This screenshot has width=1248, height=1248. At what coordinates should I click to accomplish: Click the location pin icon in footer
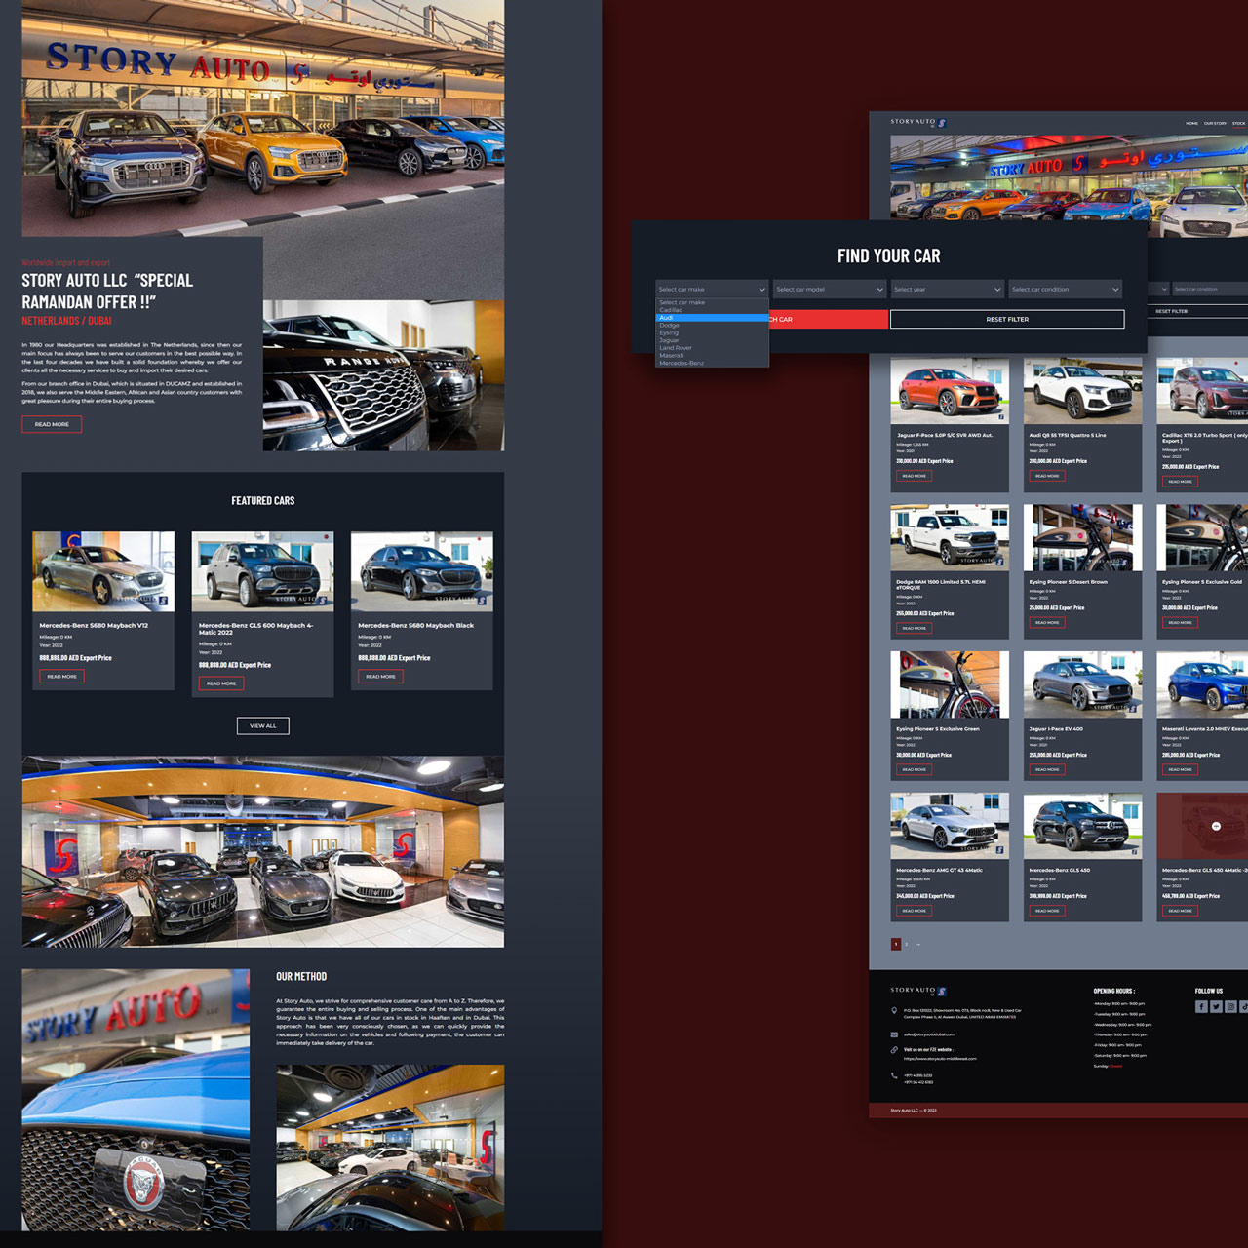(894, 1011)
